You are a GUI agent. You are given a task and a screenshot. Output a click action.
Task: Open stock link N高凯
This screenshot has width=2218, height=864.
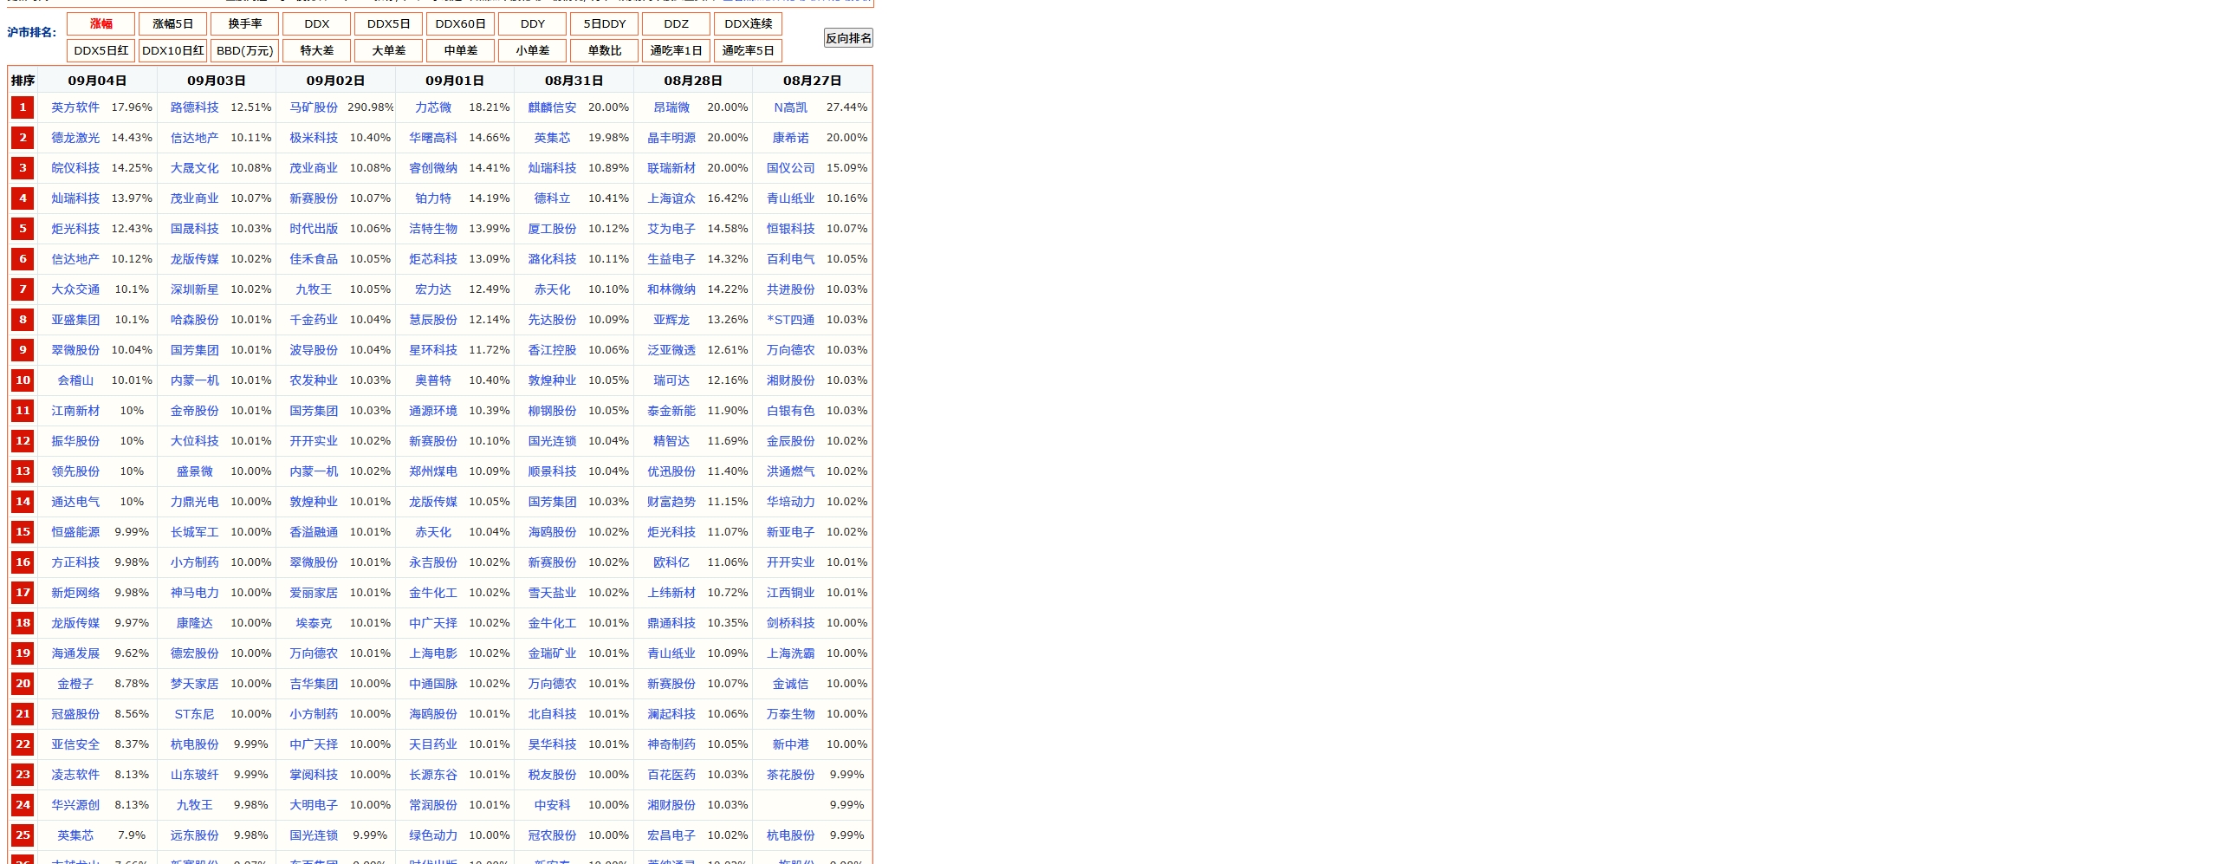791,107
